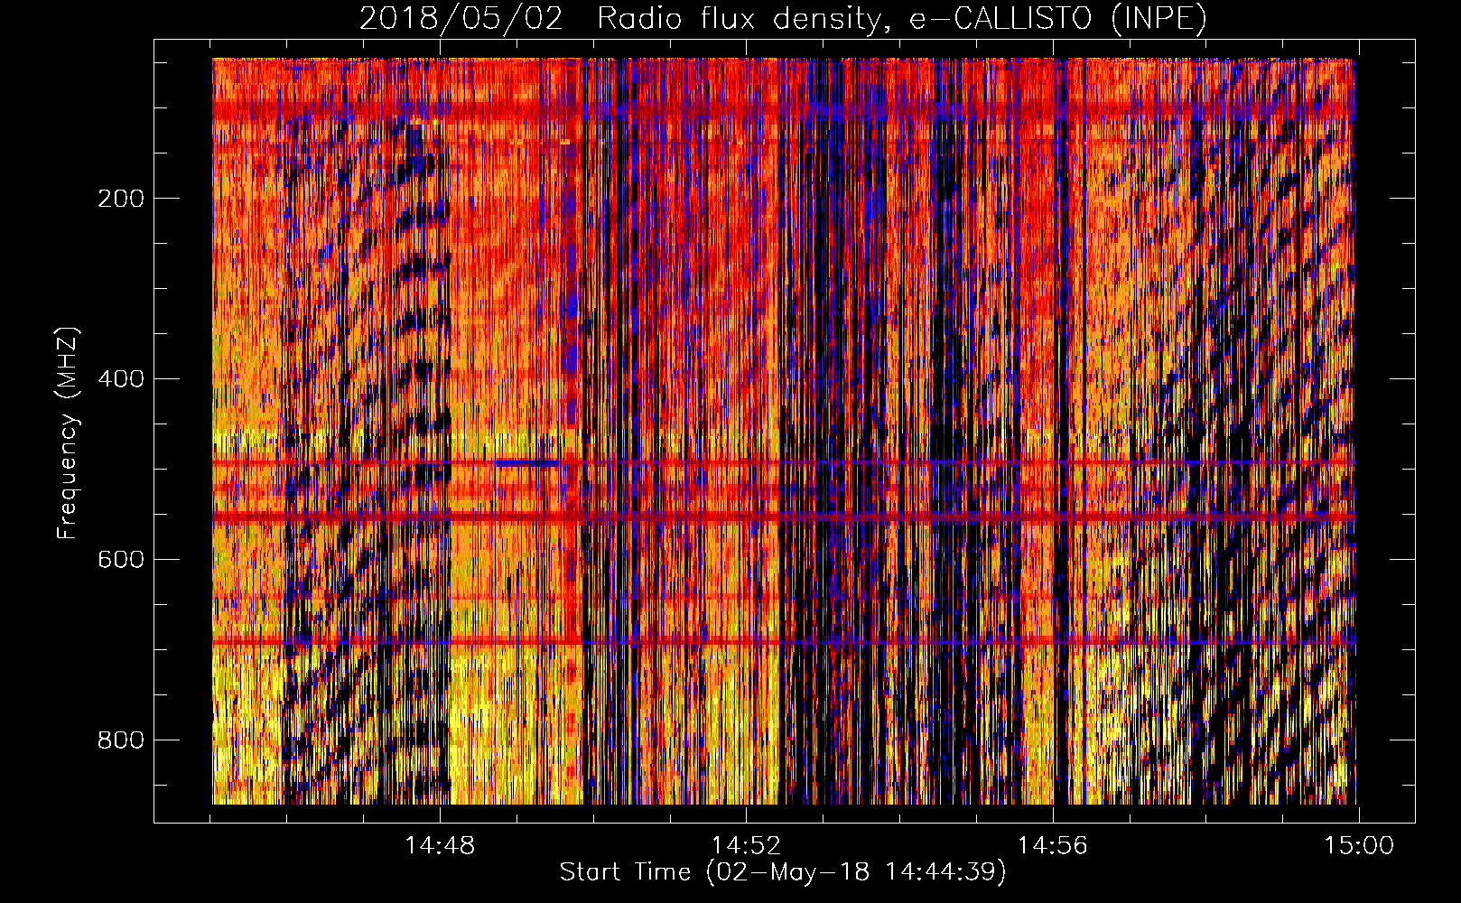Click the 400 frequency tick label
This screenshot has height=903, width=1461.
coord(121,379)
